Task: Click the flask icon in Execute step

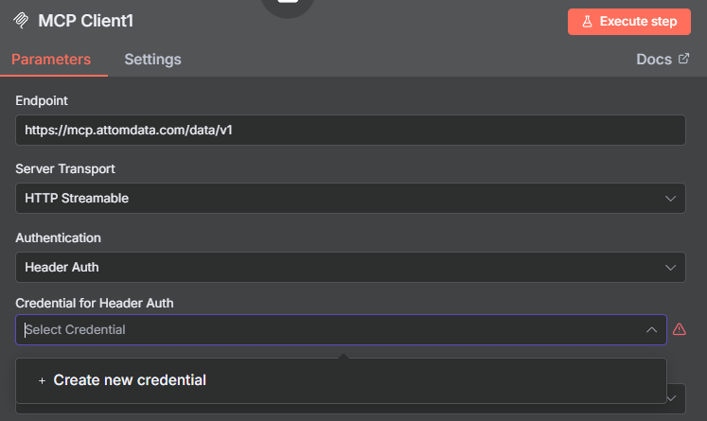Action: 587,22
